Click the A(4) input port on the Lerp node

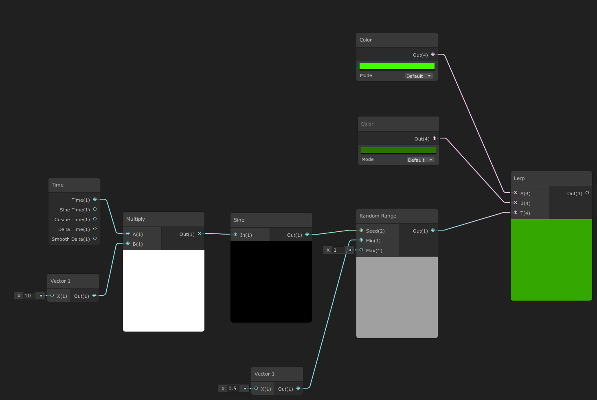(x=516, y=193)
